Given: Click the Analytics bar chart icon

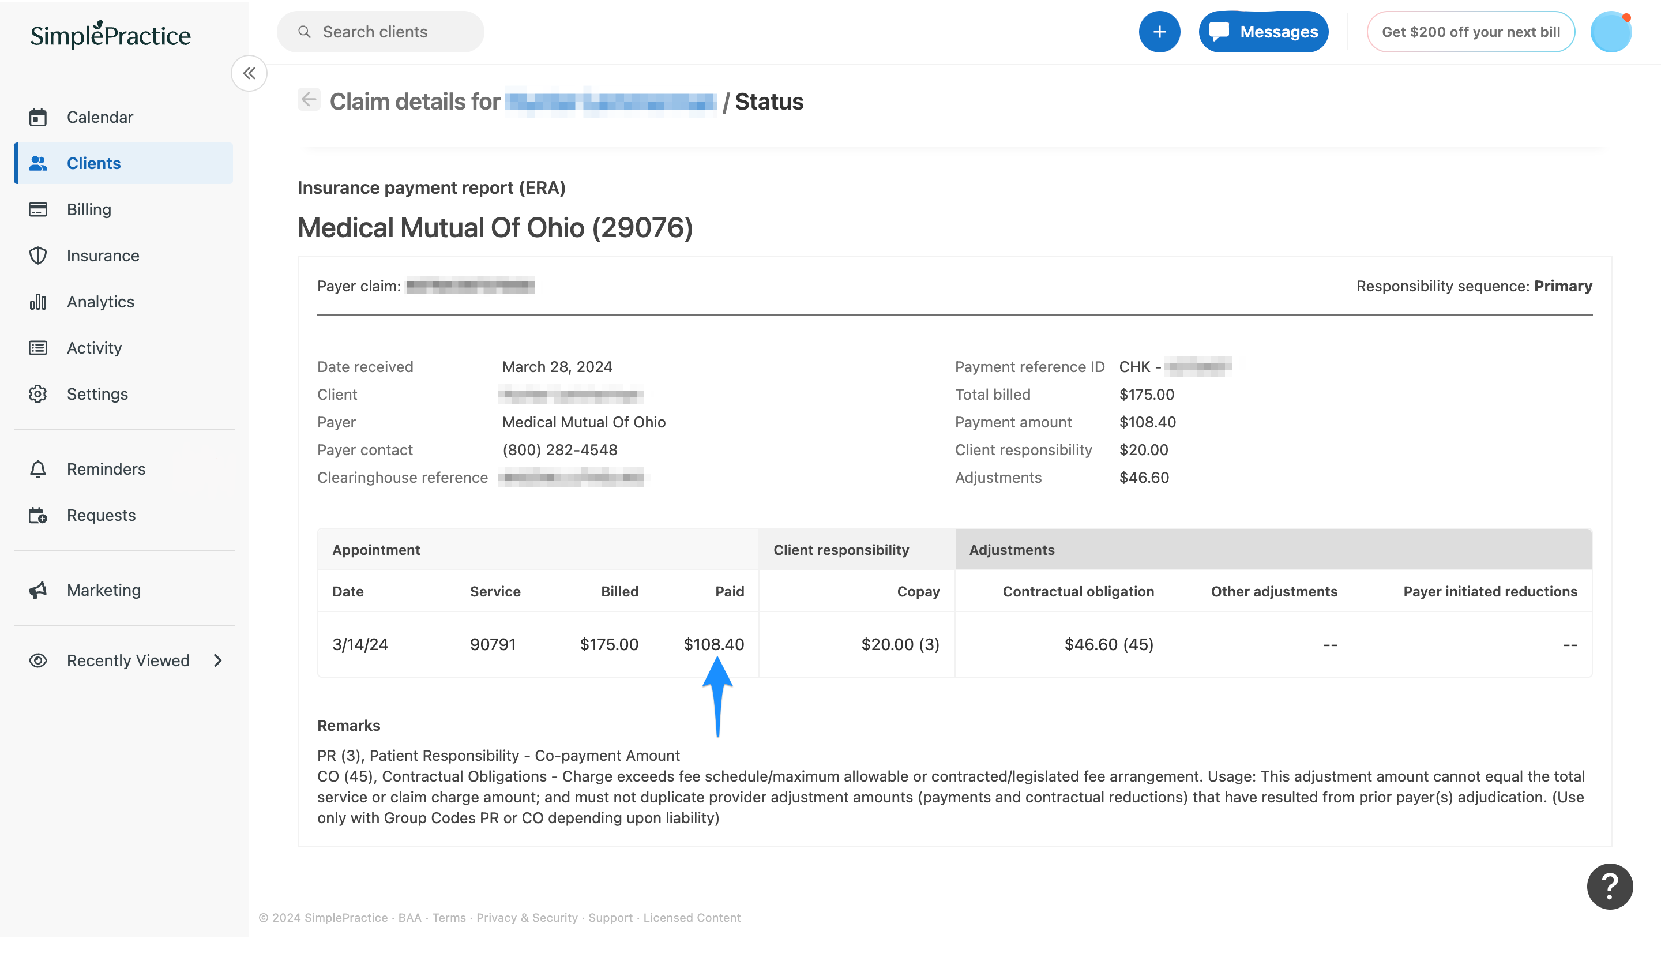Looking at the screenshot, I should pyautogui.click(x=38, y=302).
